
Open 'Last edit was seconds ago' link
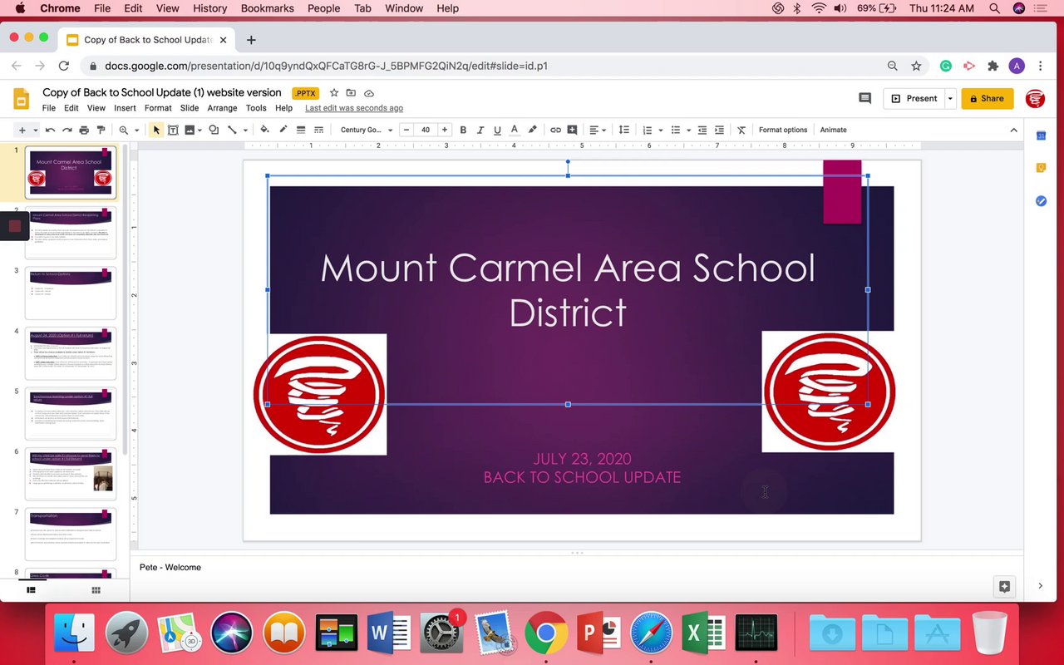click(354, 108)
